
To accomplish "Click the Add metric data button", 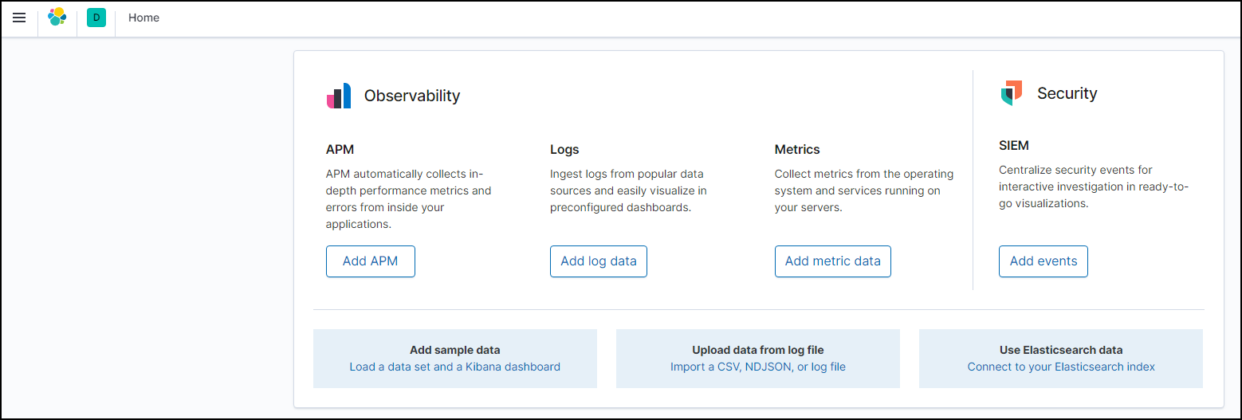I will pyautogui.click(x=833, y=261).
